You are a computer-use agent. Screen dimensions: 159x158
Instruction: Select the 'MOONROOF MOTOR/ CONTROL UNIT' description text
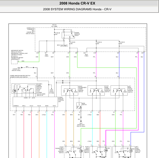pos(17,58)
